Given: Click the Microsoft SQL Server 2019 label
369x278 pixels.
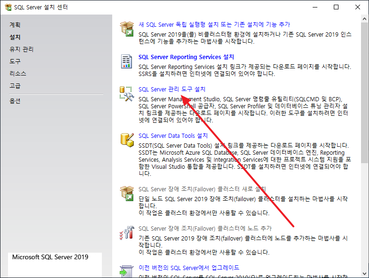Looking at the screenshot, I should [x=50, y=257].
